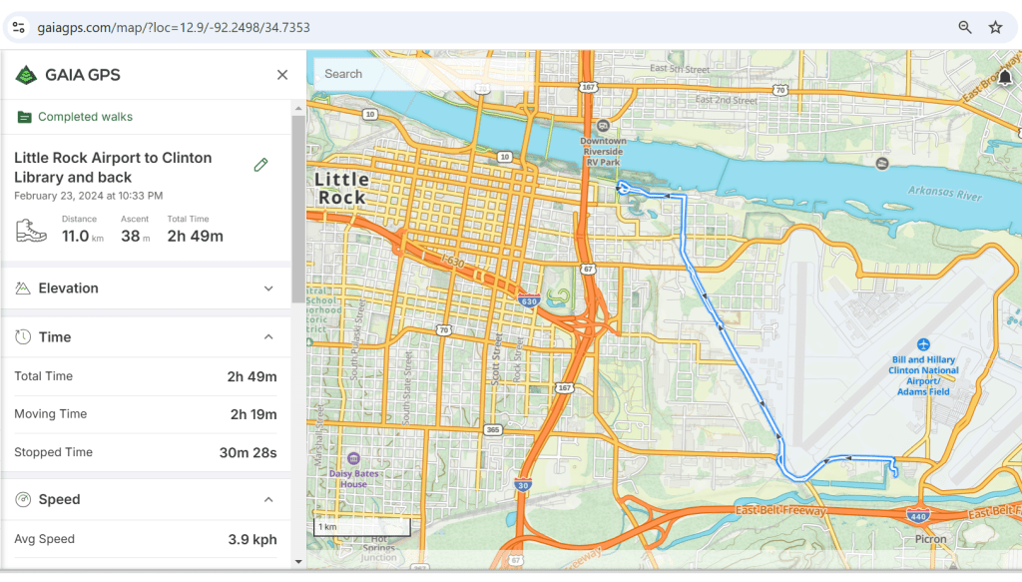This screenshot has width=1022, height=582.
Task: Collapse the Time section
Action: click(268, 337)
